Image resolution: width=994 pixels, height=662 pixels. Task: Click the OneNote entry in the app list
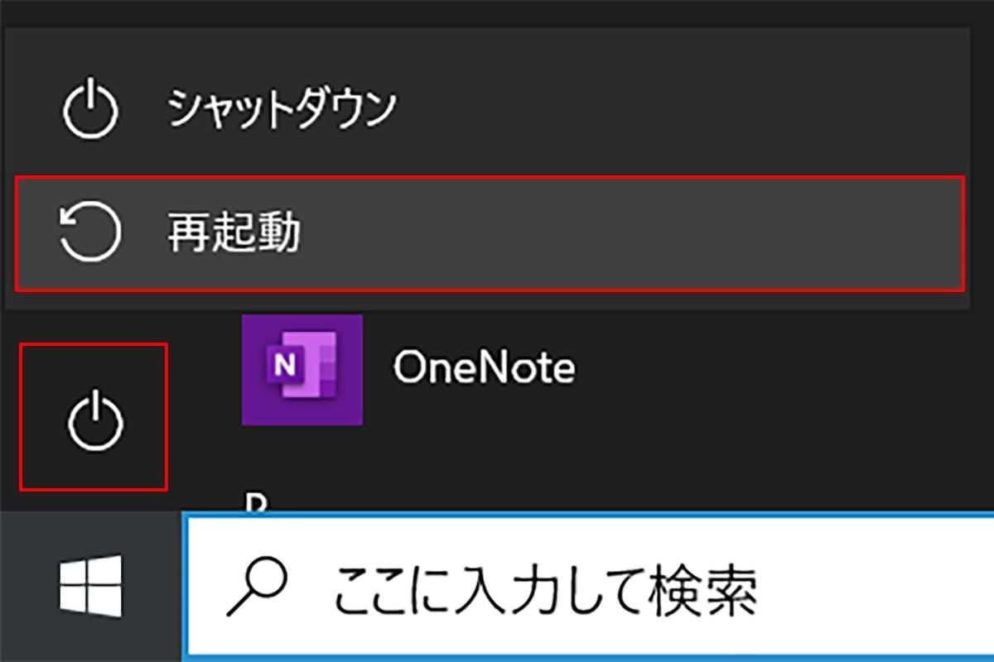[605, 369]
